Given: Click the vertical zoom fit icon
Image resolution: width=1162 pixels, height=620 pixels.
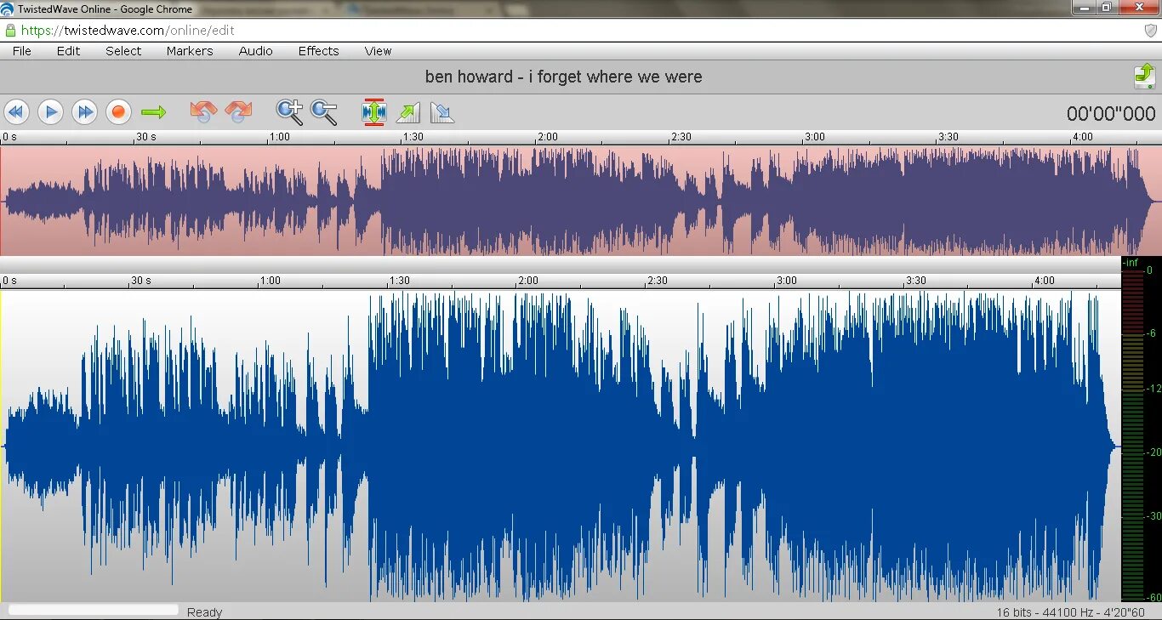Looking at the screenshot, I should tap(373, 112).
